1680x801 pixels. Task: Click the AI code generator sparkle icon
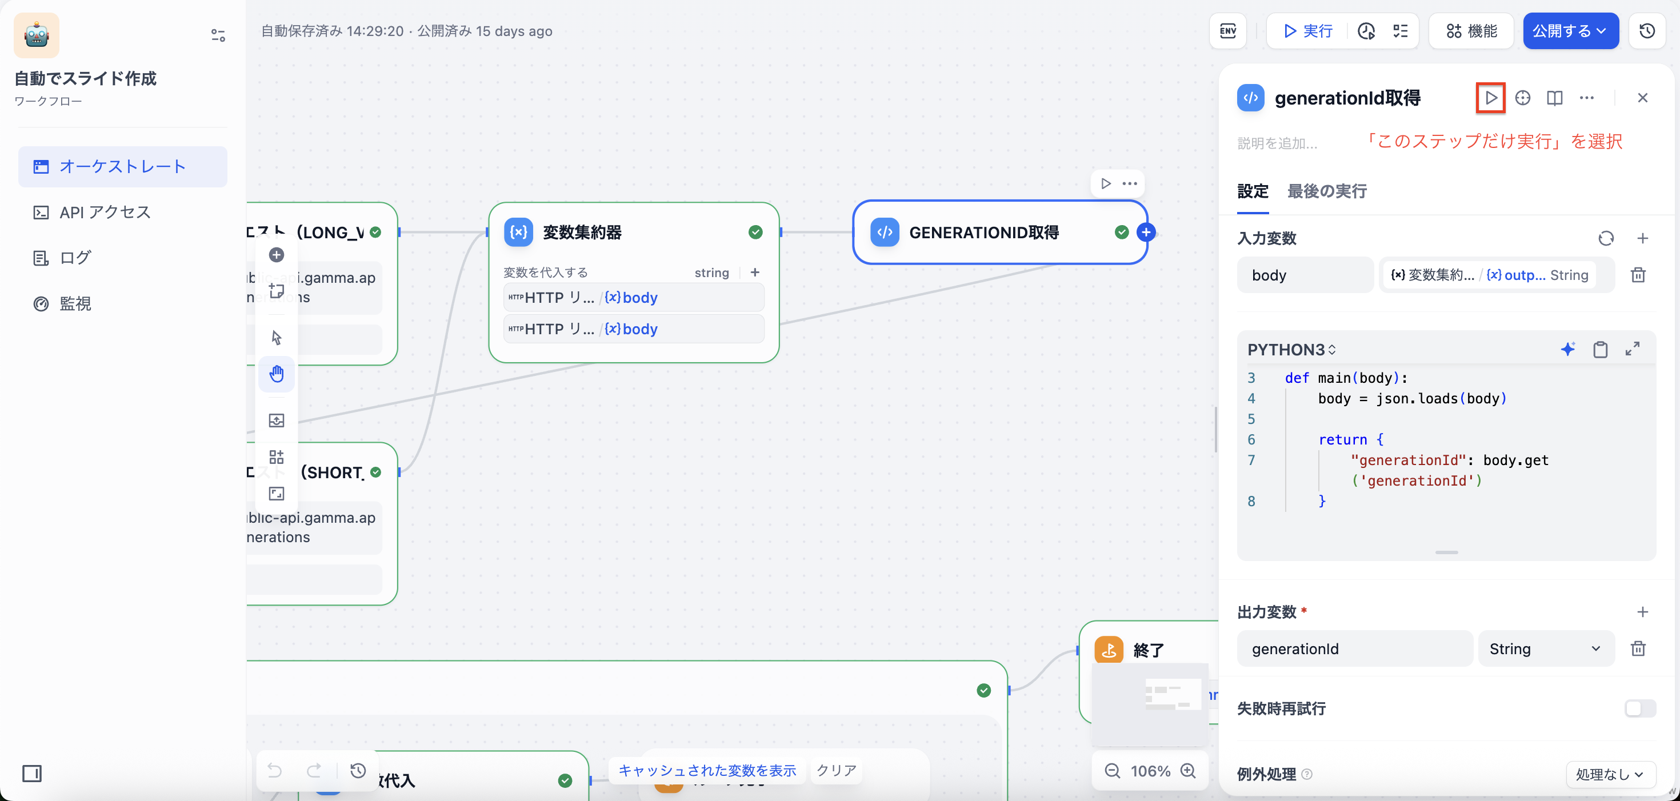[1567, 349]
